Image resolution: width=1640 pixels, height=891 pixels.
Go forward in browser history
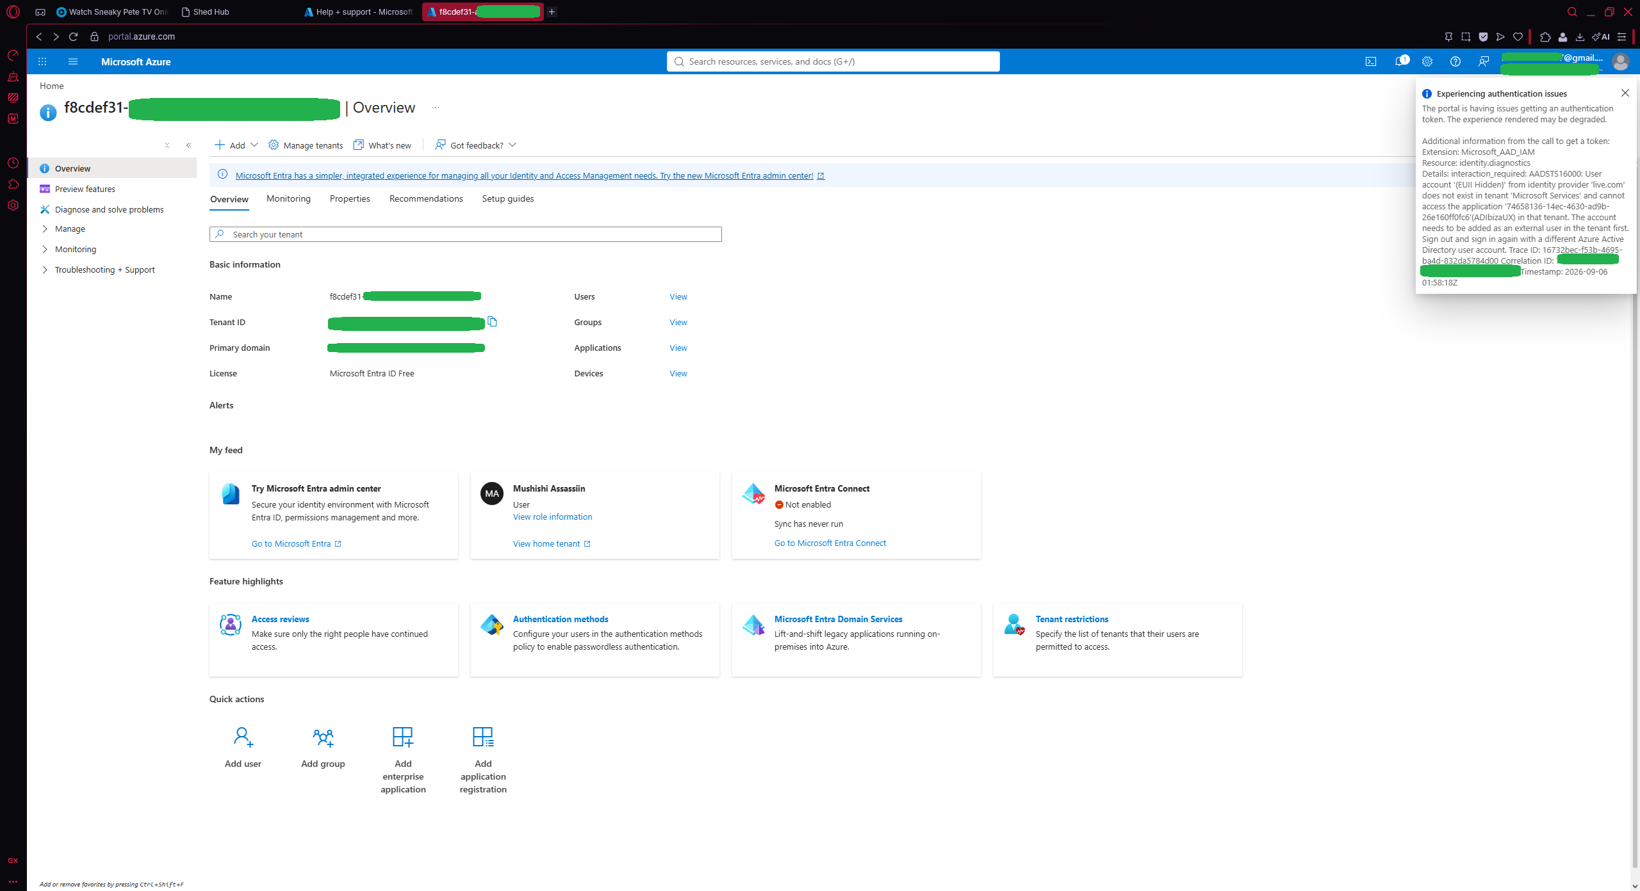click(x=56, y=36)
